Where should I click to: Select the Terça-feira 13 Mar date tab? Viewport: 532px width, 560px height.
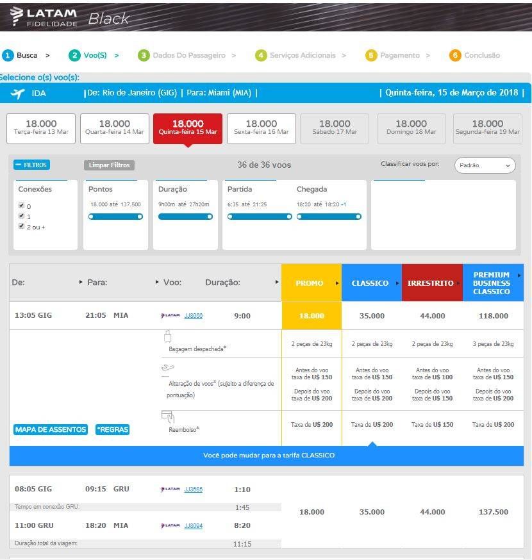tap(41, 129)
